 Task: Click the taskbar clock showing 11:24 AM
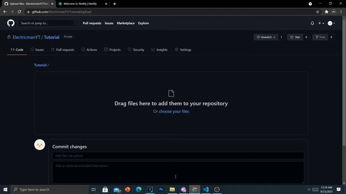click(327, 189)
